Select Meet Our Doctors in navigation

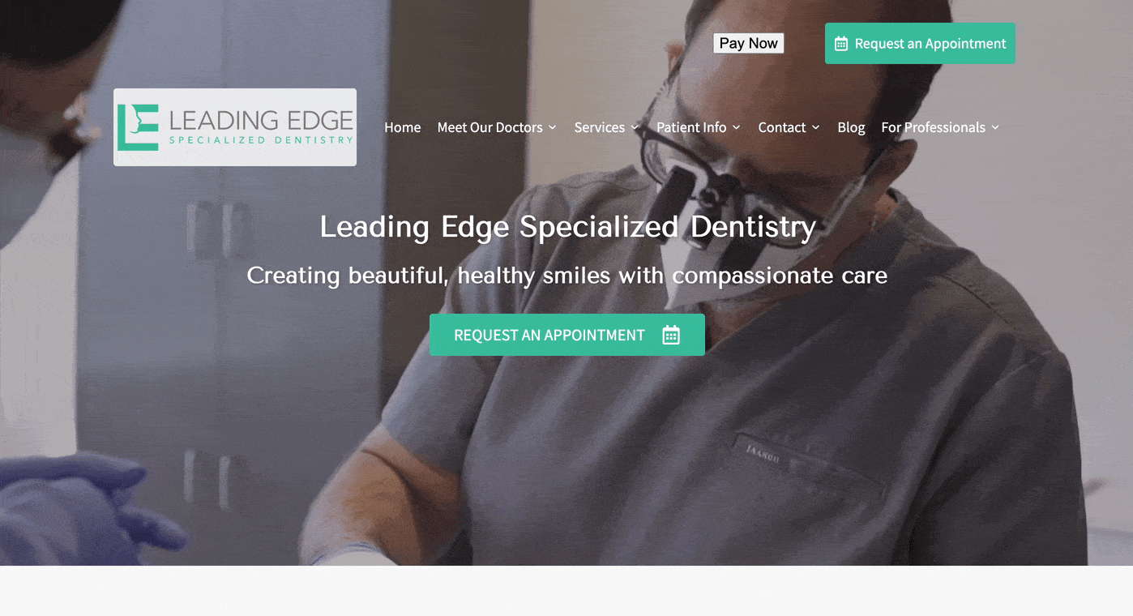(490, 127)
